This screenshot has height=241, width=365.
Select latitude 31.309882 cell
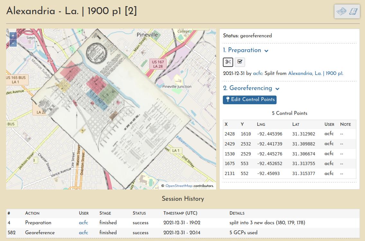[304, 144]
